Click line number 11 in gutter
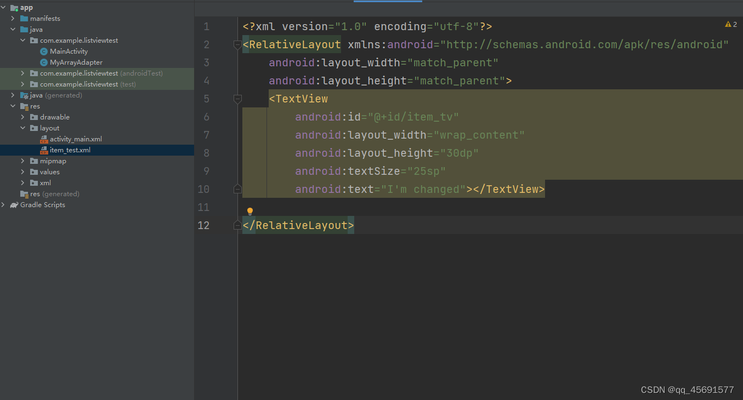 (x=203, y=207)
